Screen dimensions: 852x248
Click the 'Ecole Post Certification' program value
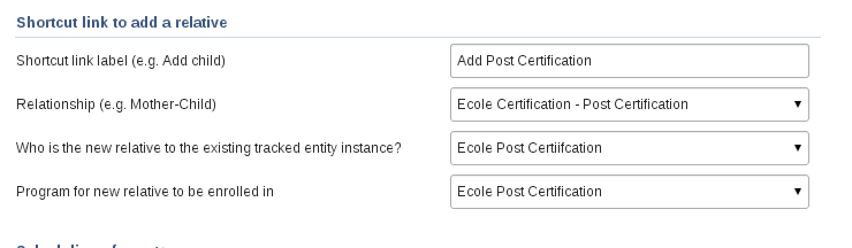[529, 192]
